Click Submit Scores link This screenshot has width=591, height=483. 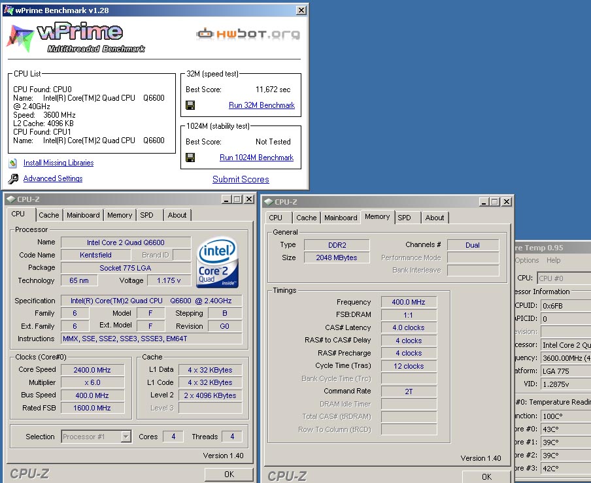(241, 179)
